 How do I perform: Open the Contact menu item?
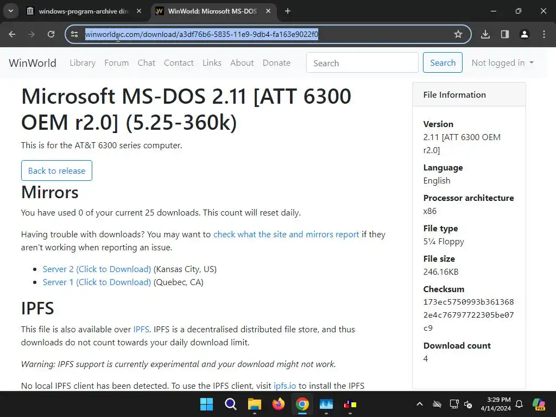click(x=179, y=63)
